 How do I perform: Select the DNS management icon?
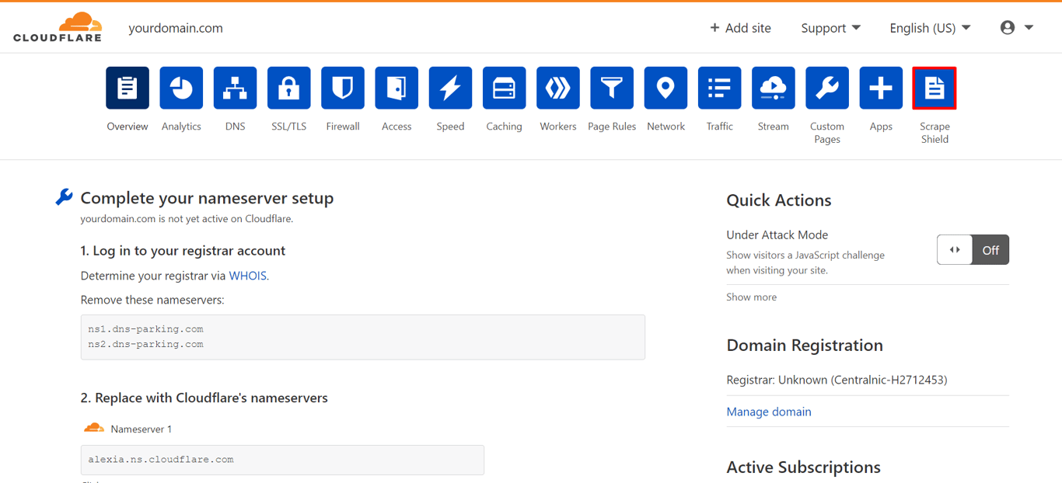(235, 88)
